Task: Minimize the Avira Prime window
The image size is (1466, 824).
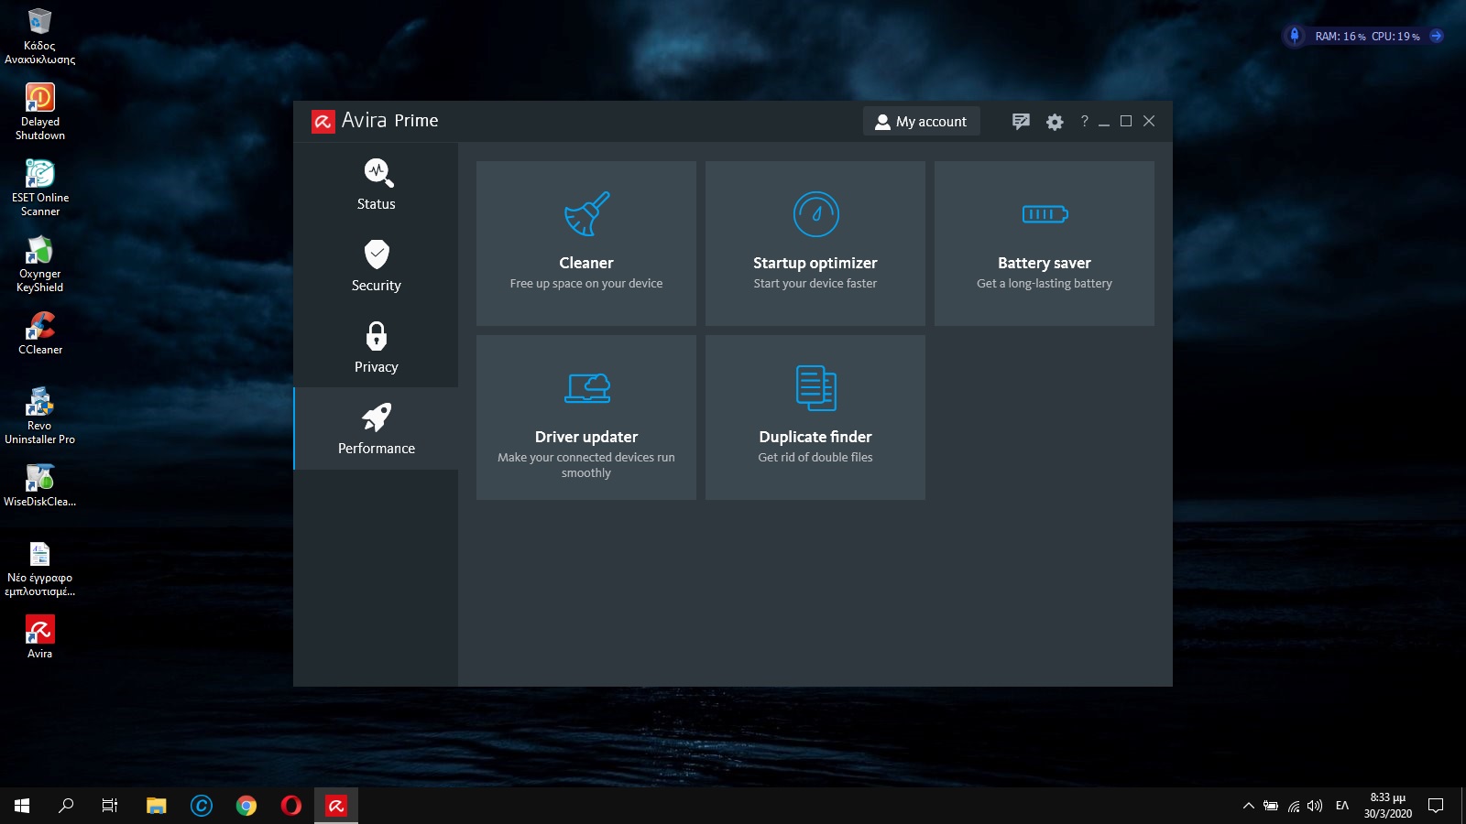Action: click(1104, 122)
